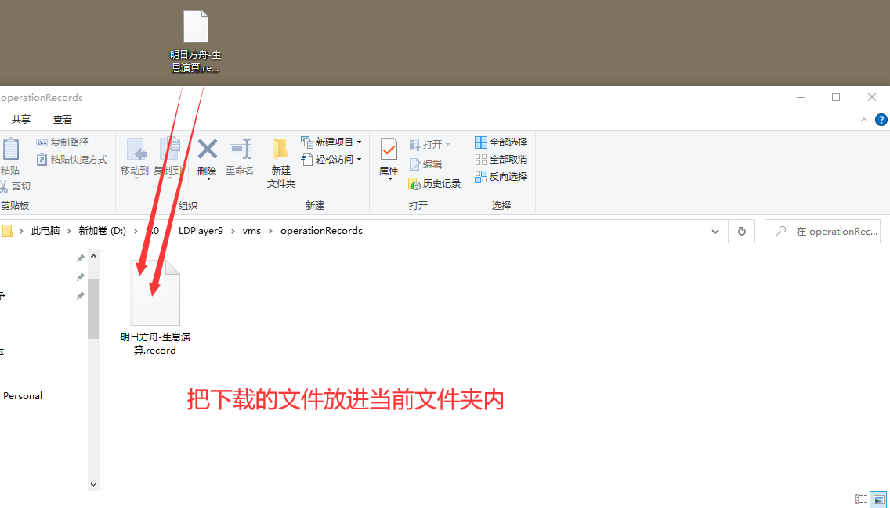Refresh the current folder in address bar
This screenshot has width=890, height=508.
[x=741, y=231]
